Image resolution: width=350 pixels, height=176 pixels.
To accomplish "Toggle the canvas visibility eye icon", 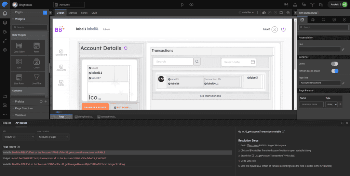I will 264,13.
